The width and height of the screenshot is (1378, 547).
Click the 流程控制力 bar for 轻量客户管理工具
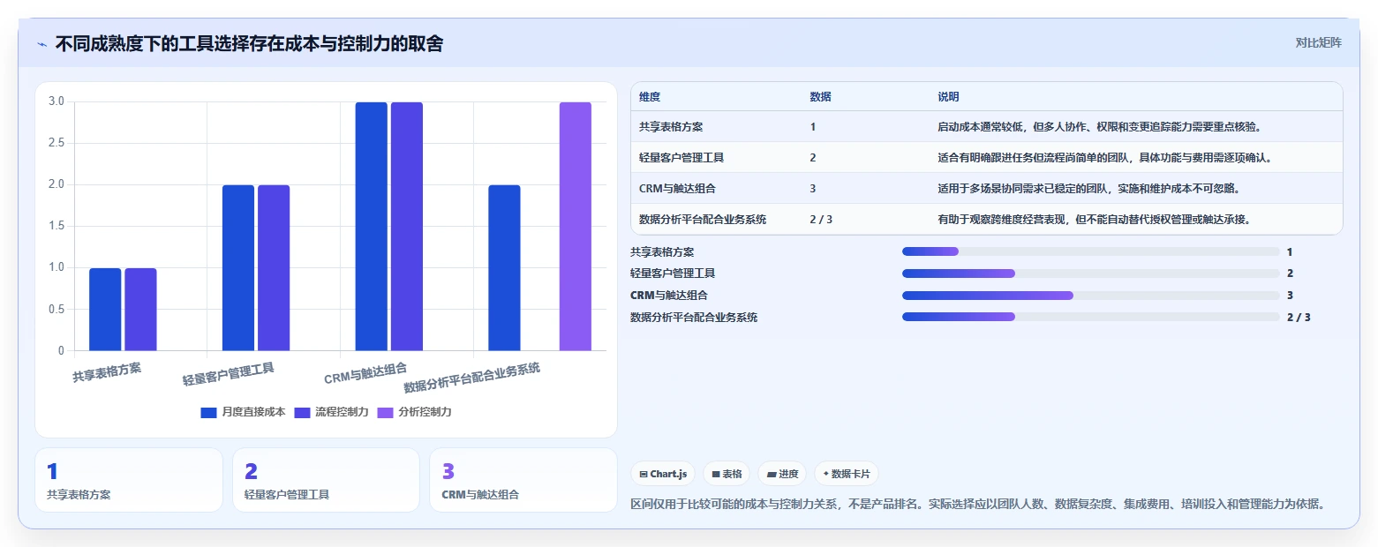pos(274,268)
